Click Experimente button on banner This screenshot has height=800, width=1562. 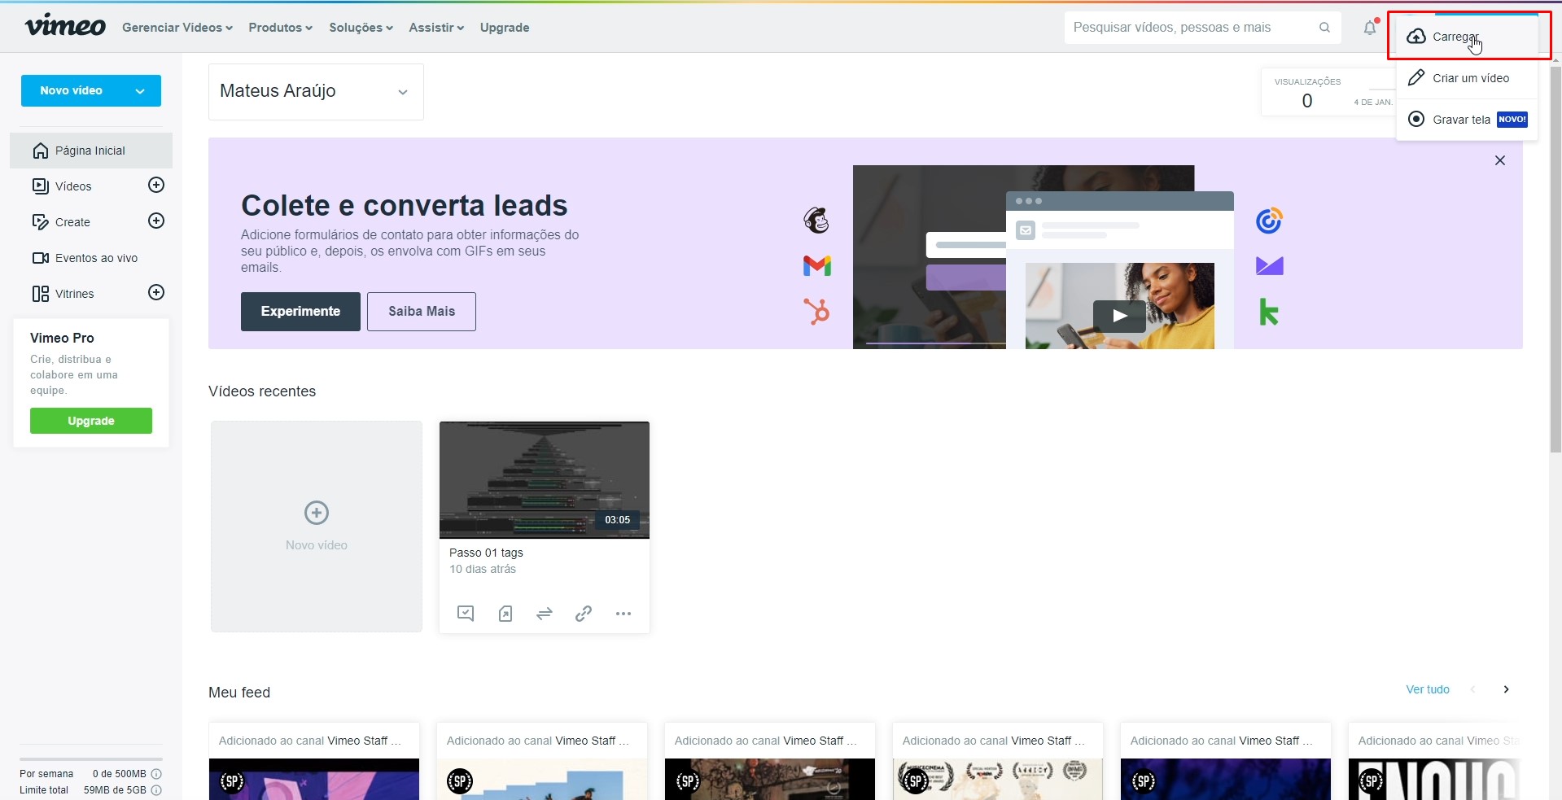coord(300,312)
